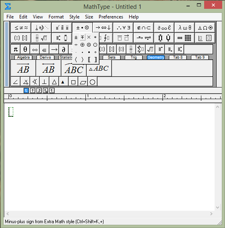This screenshot has width=225, height=228.
Task: Open the Preferences menu
Action: pyautogui.click(x=111, y=17)
